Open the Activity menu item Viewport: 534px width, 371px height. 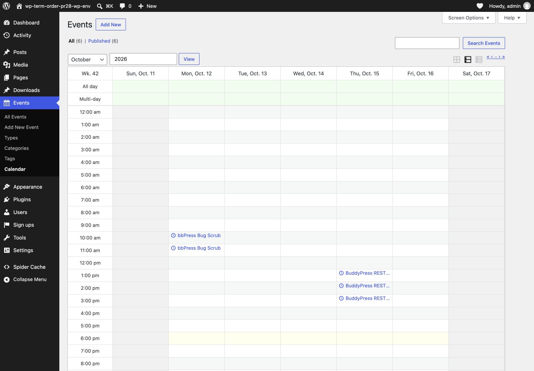[30, 35]
